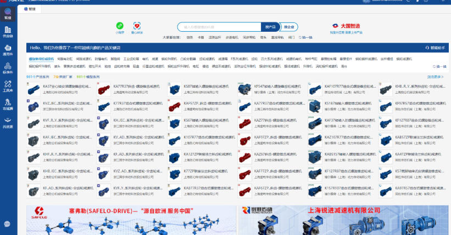The width and height of the screenshot is (451, 235).
Task: Click the chat bubble icon at sidebar bottom
Action: [x=7, y=223]
